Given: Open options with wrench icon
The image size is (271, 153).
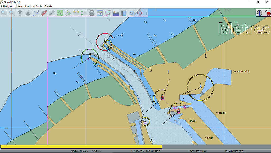Looking at the screenshot, I should point(52,13).
